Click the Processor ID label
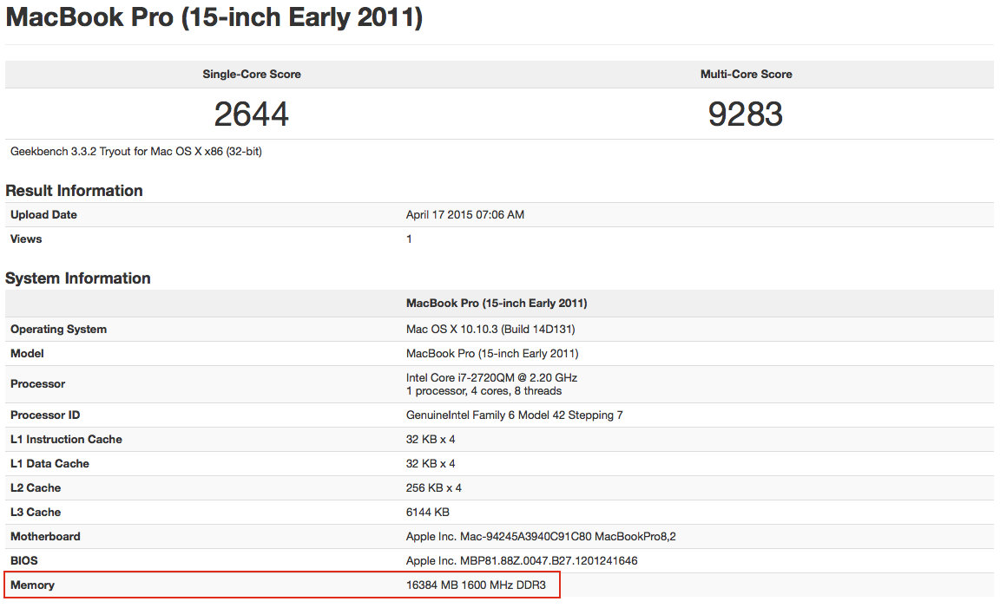The width and height of the screenshot is (1000, 608). tap(45, 415)
